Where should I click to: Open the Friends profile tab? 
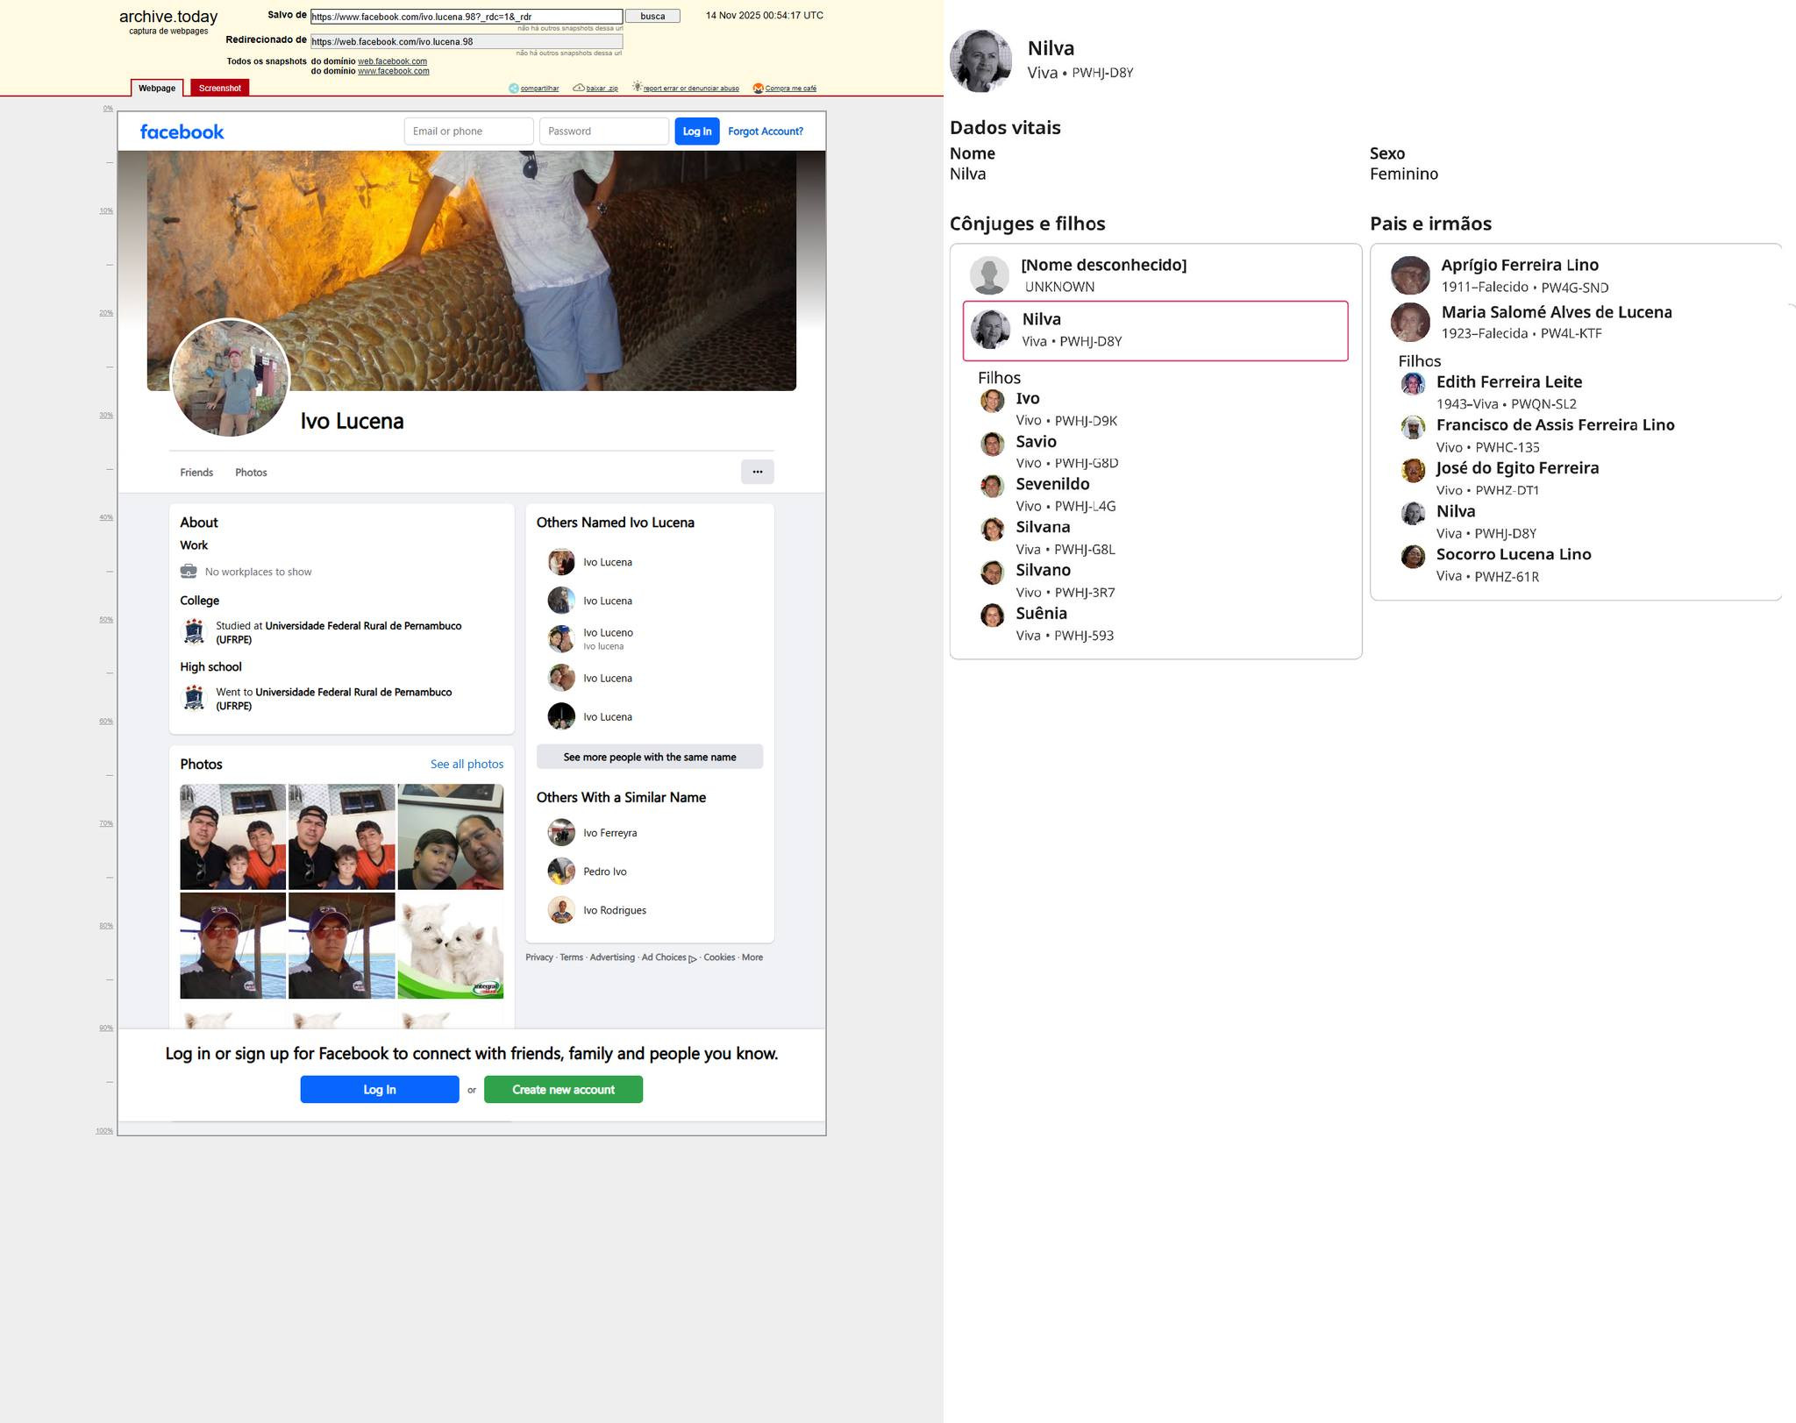pyautogui.click(x=196, y=473)
